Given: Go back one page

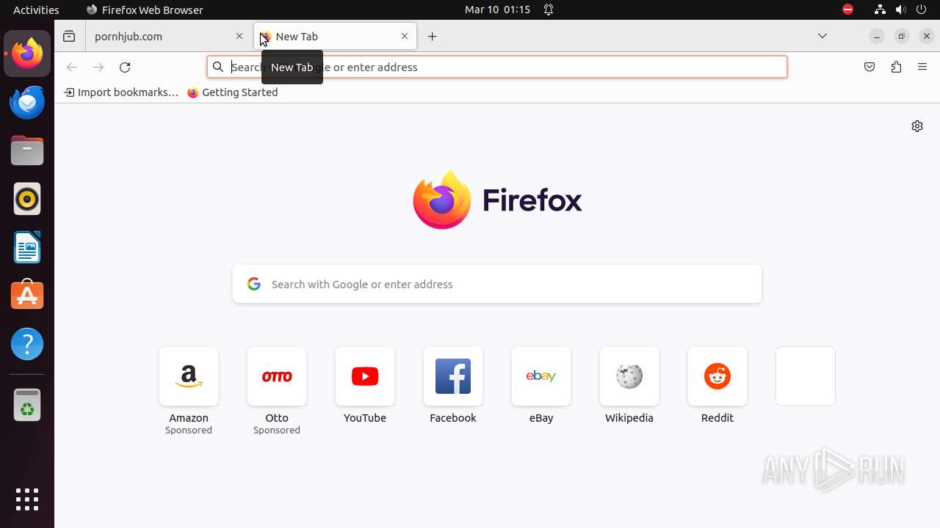Looking at the screenshot, I should pos(72,67).
